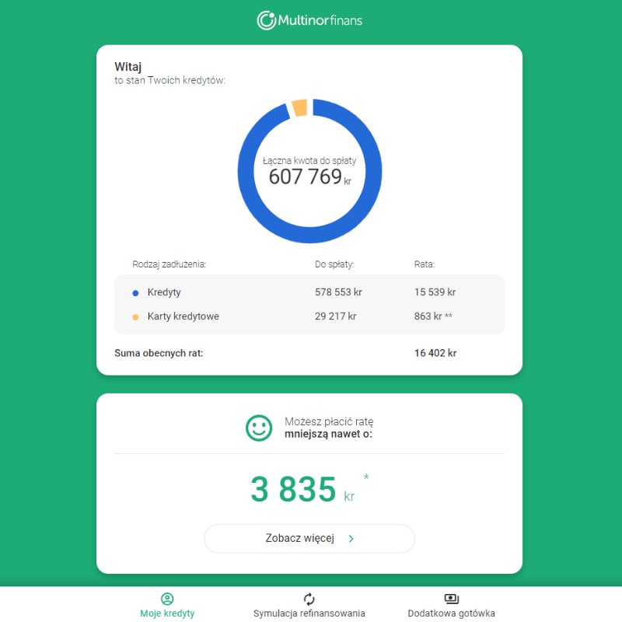Click the Zobacz więcej button
622x622 pixels.
click(x=309, y=539)
